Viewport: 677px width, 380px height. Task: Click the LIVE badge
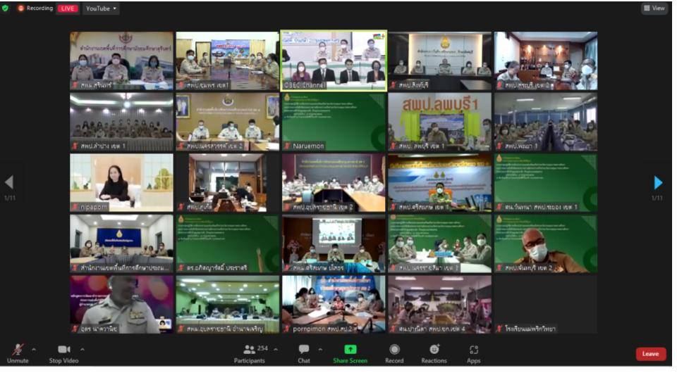click(68, 8)
